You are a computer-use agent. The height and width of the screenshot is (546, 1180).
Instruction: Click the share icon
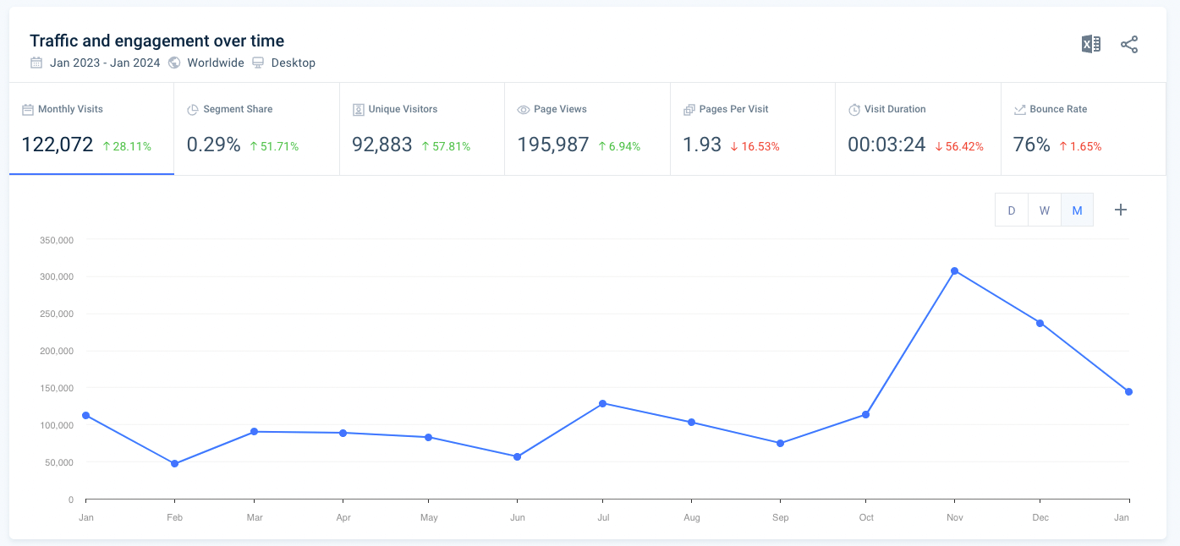point(1129,45)
